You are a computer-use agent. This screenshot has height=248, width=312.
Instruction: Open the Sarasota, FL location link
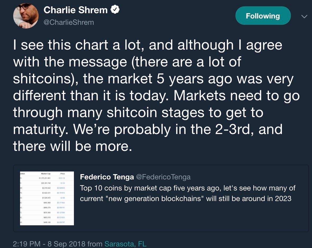coord(125,244)
